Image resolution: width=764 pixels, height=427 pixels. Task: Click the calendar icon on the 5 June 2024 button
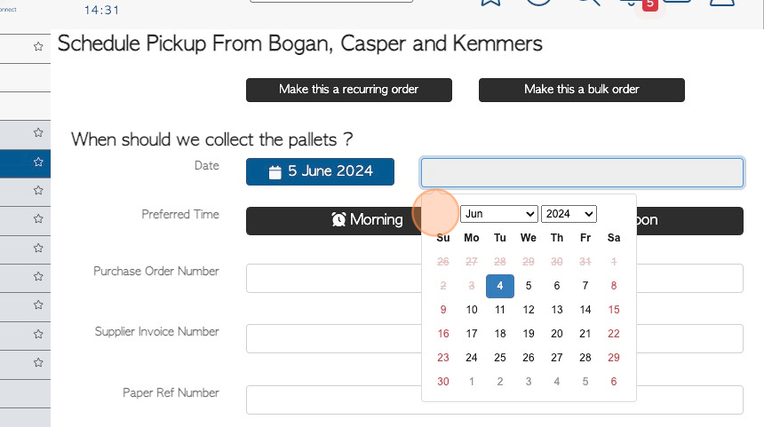[x=275, y=172]
